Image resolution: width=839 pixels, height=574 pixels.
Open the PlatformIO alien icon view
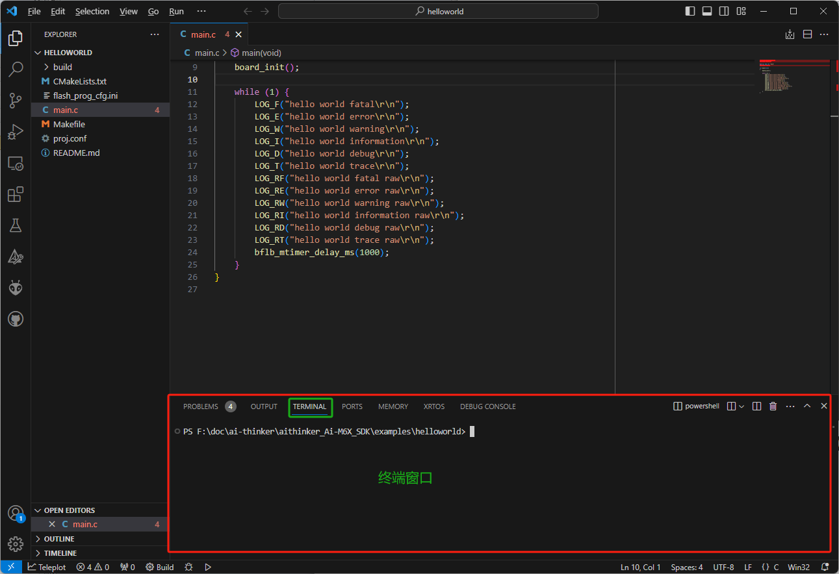pos(16,288)
